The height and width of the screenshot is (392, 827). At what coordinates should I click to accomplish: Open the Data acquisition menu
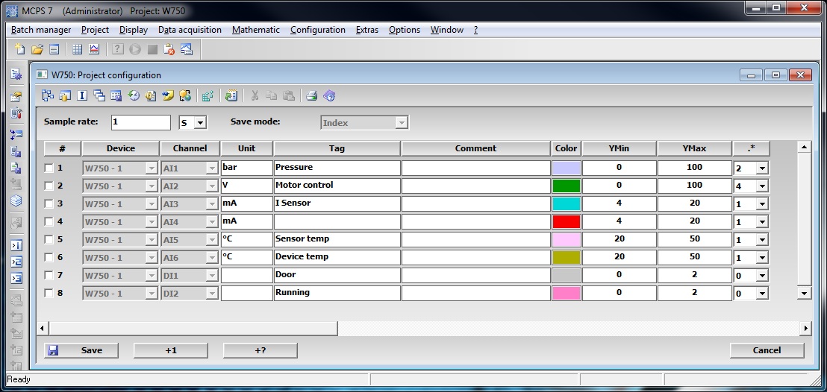click(190, 30)
